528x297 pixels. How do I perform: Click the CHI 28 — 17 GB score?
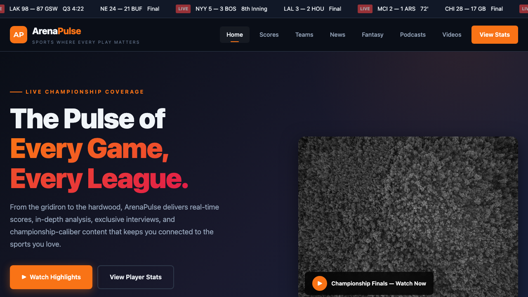[465, 9]
